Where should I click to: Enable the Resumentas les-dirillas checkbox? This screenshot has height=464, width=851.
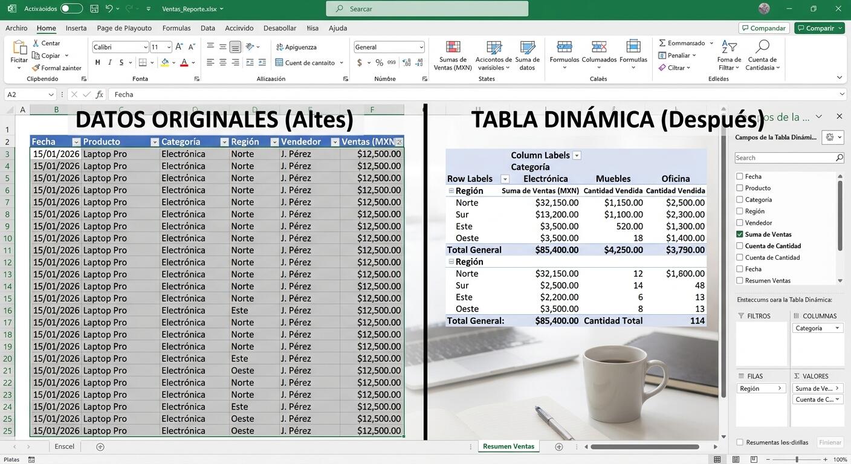pos(740,442)
